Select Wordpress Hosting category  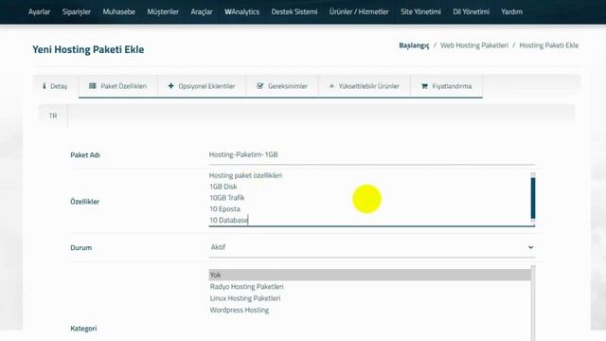[240, 310]
